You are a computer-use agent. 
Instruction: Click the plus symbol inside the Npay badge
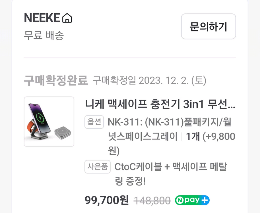point(205,201)
